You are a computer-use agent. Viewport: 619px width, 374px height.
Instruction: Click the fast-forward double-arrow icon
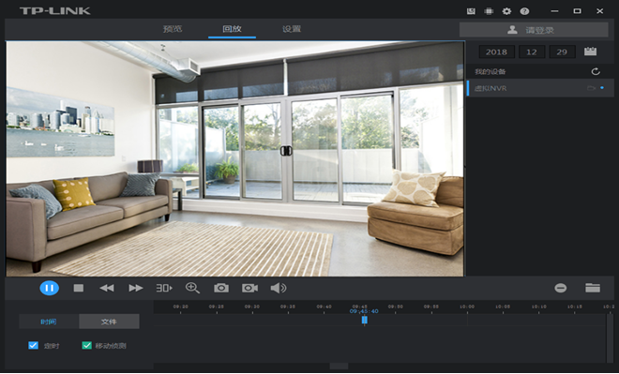pos(136,288)
